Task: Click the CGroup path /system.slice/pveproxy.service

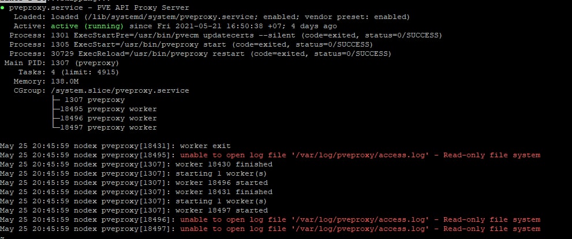Action: (x=119, y=90)
